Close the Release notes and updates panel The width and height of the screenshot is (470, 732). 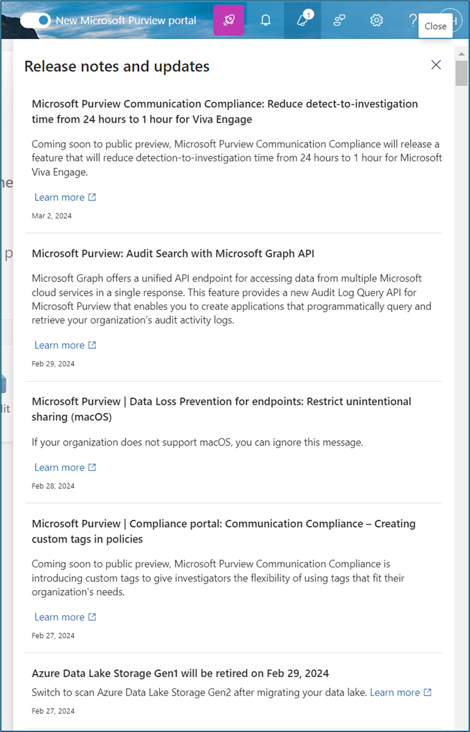coord(436,65)
